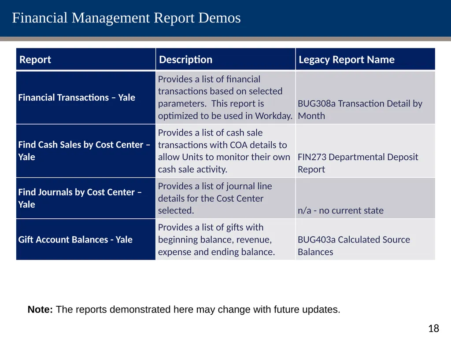Image resolution: width=451 pixels, height=338 pixels.
Task: Click the description about journal line details
Action: click(x=225, y=198)
